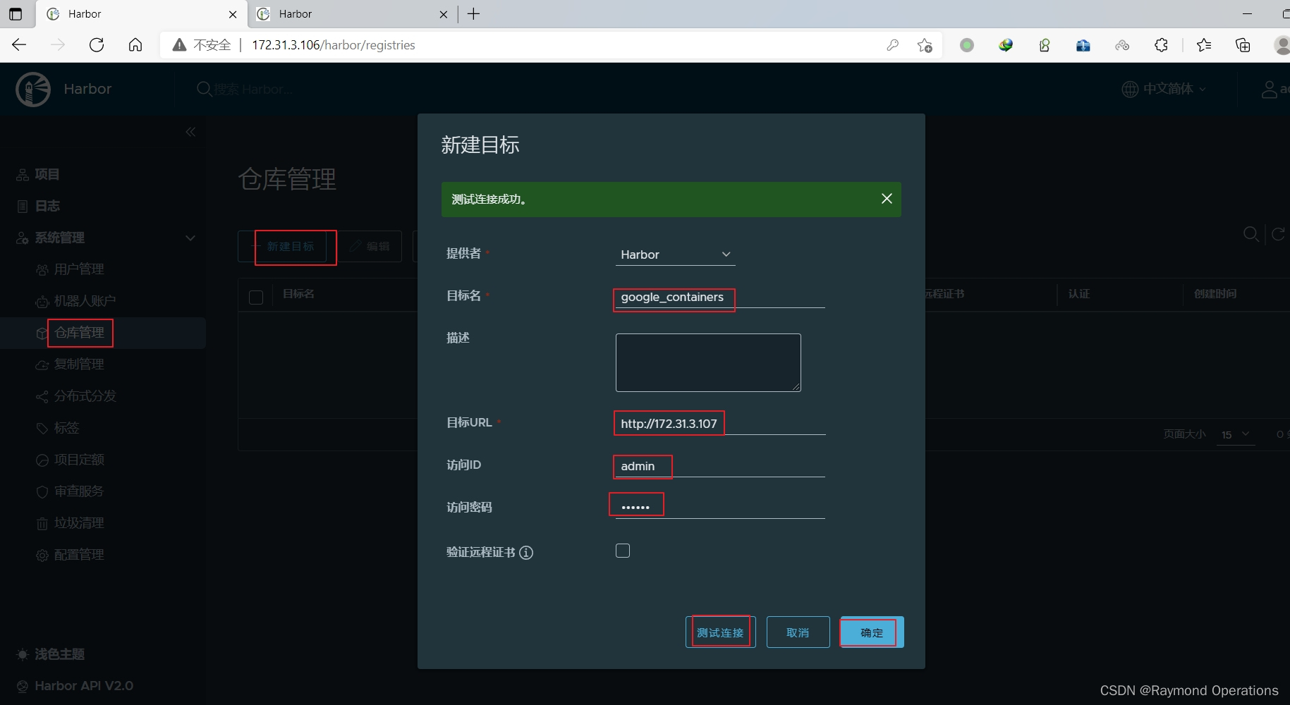
Task: Open 项目定额 in the sidebar
Action: 79,460
